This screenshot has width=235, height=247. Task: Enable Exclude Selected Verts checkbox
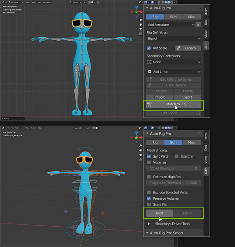pos(149,192)
